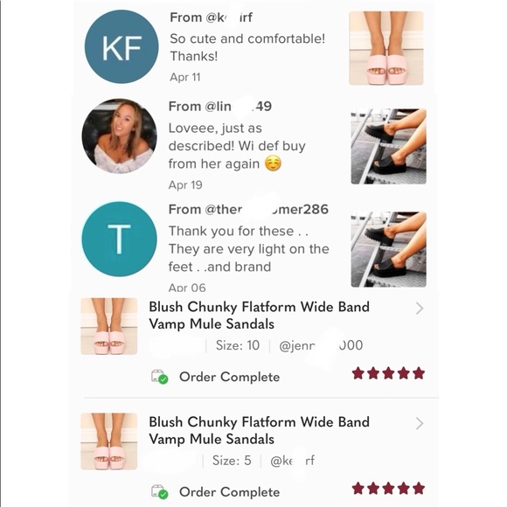Open the teal T avatar circle
This screenshot has width=507, height=507.
point(119,239)
